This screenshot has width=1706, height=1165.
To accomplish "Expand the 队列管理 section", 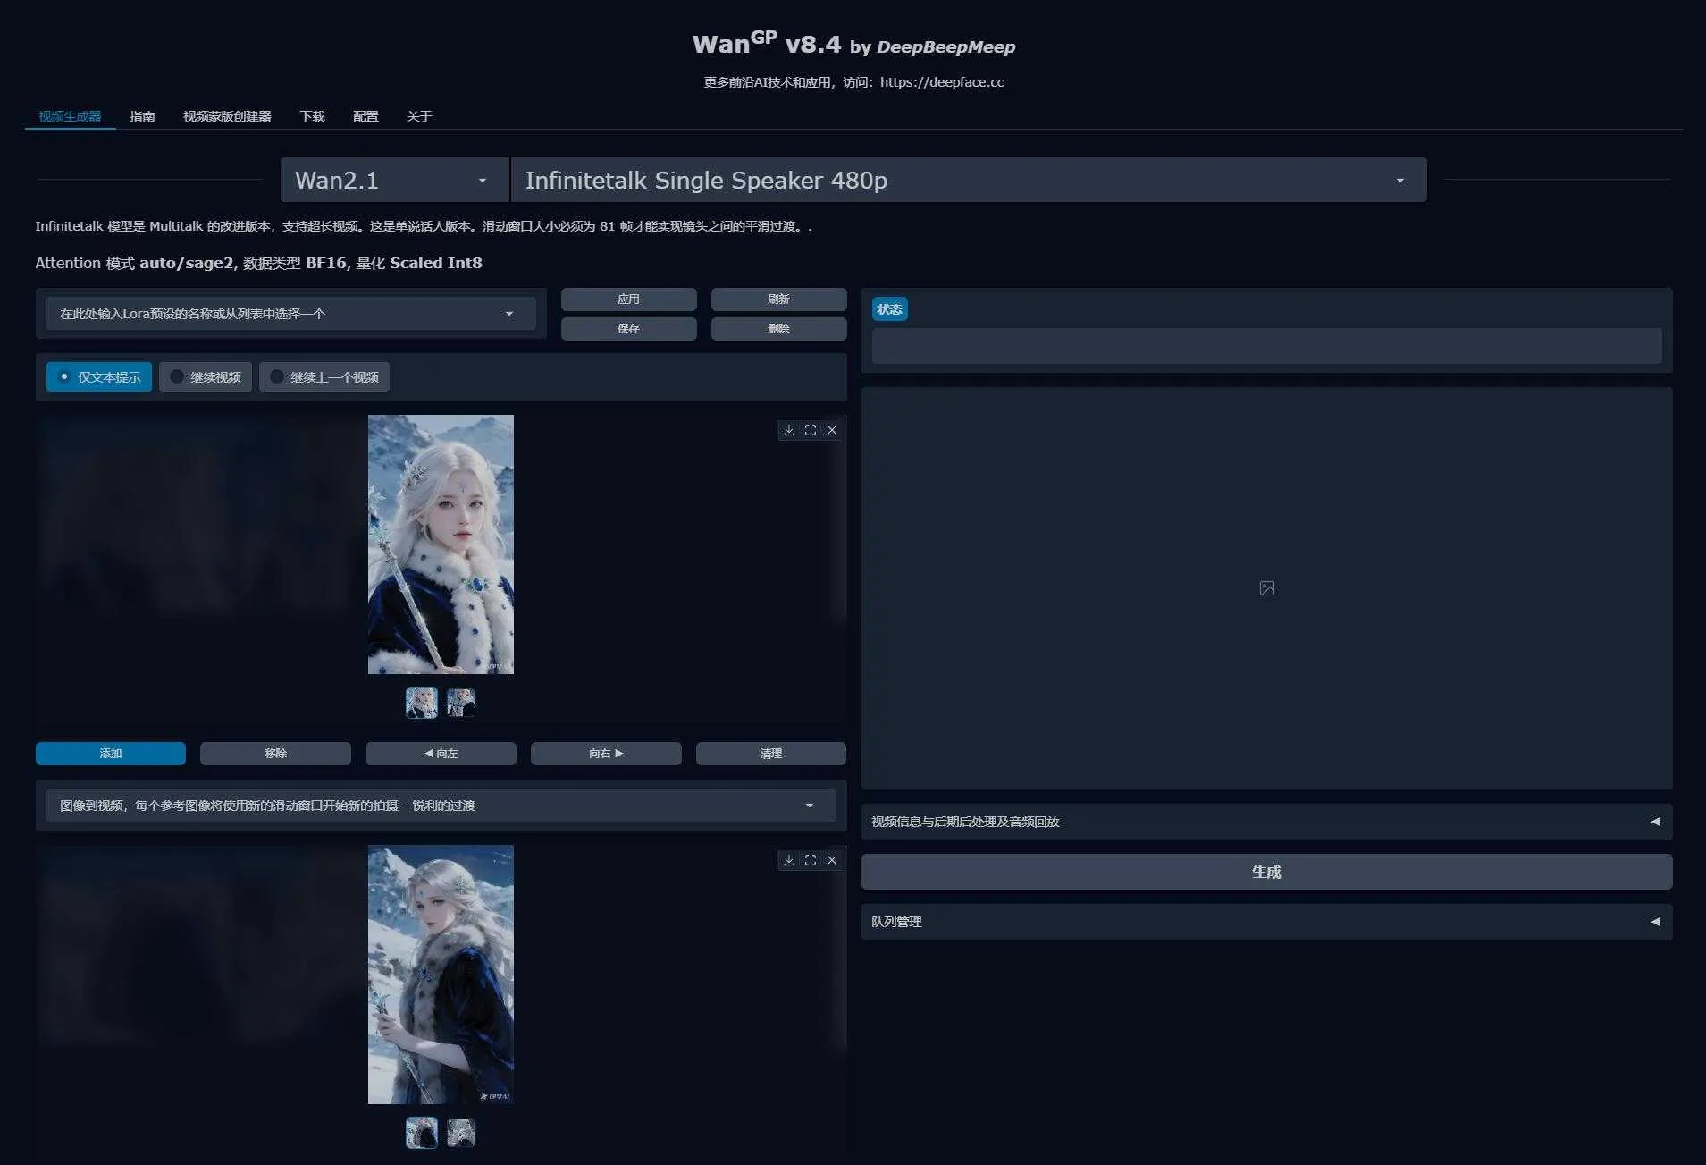I will pyautogui.click(x=1265, y=922).
